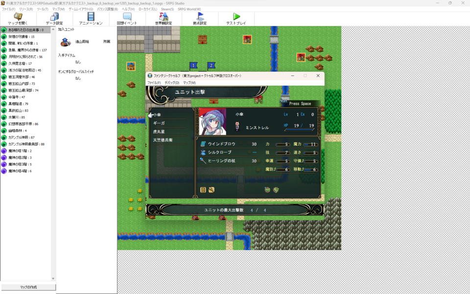Image resolution: width=470 pixels, height=294 pixels.
Task: Click the ウインドブロウ spell book icon
Action: 203,144
